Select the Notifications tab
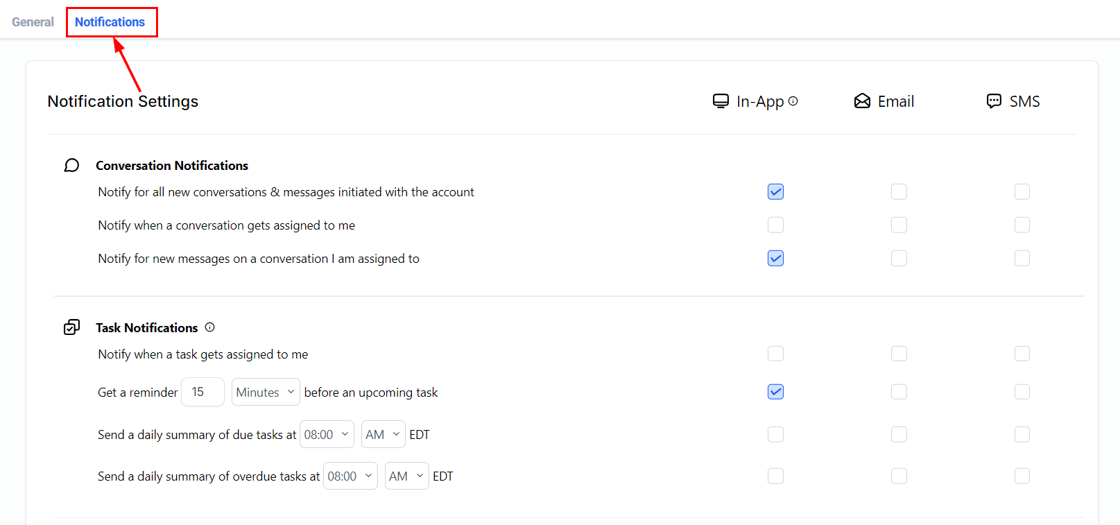Image resolution: width=1120 pixels, height=525 pixels. [x=110, y=22]
